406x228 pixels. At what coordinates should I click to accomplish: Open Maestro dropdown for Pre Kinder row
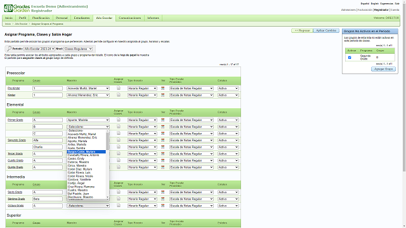(x=88, y=89)
